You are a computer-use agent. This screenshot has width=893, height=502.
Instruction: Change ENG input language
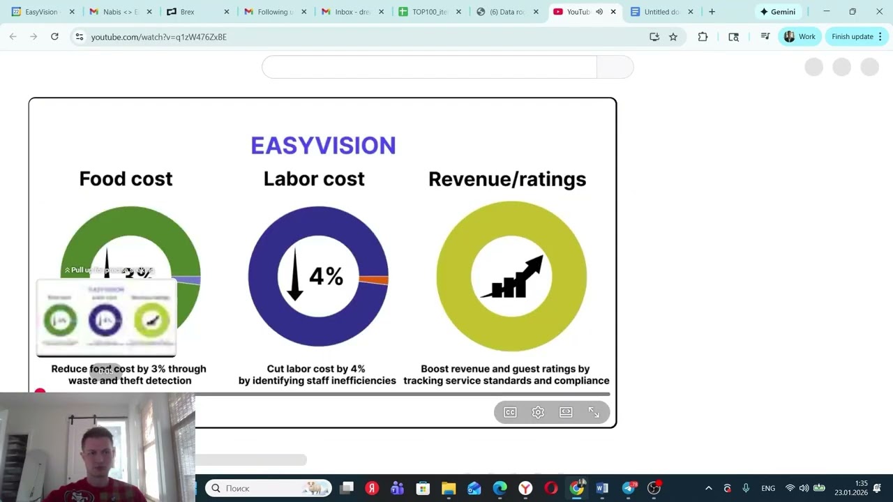click(x=768, y=488)
